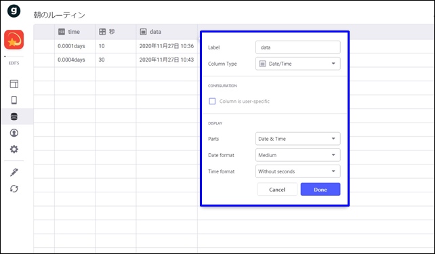Click calendar icon in Column Type field

click(x=262, y=64)
